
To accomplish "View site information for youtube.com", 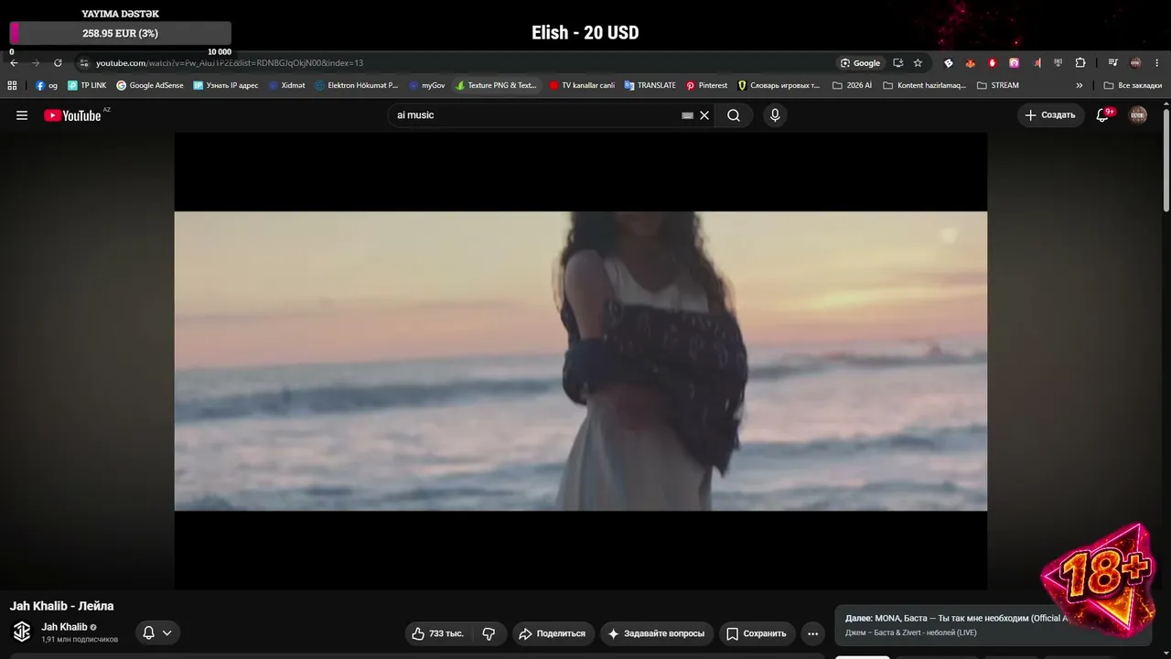I will 84,63.
